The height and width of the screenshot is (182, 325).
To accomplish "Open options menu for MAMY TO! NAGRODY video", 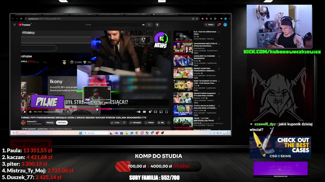I will pos(219,81).
